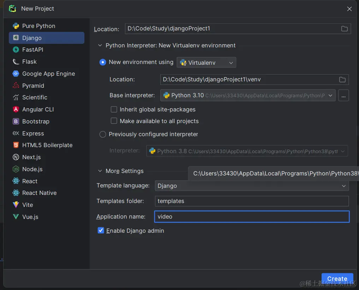Click the Templates folder field

tap(252, 201)
